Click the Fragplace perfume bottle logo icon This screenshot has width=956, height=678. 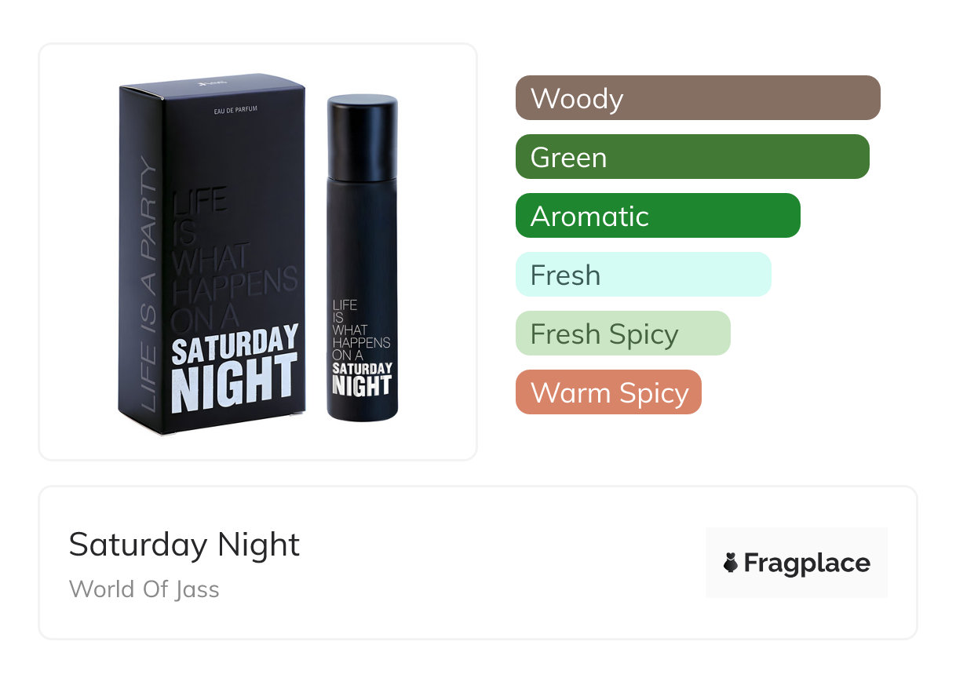[731, 563]
